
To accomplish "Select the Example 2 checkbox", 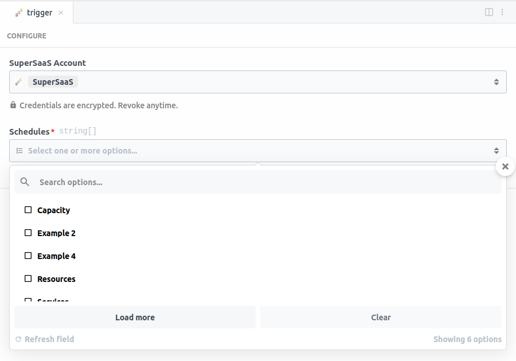I will point(28,233).
